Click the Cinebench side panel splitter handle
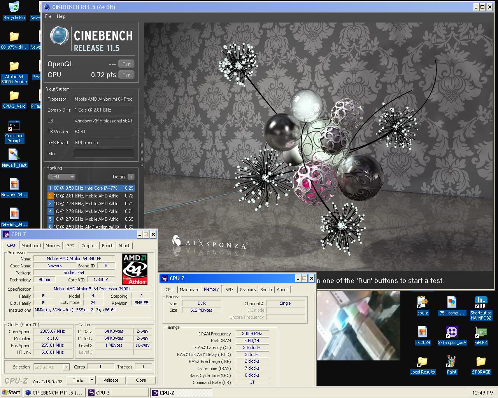The image size is (498, 398). tap(142, 155)
